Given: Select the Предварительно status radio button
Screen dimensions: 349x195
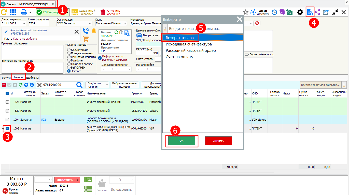Looking at the screenshot, I should tap(69, 53).
